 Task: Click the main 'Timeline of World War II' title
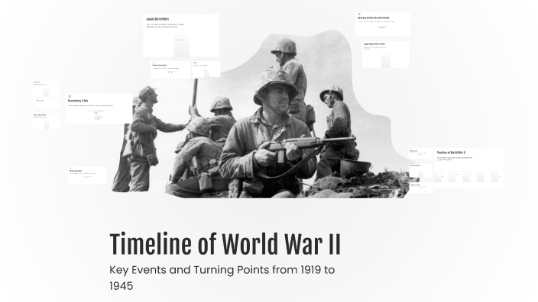pyautogui.click(x=225, y=244)
